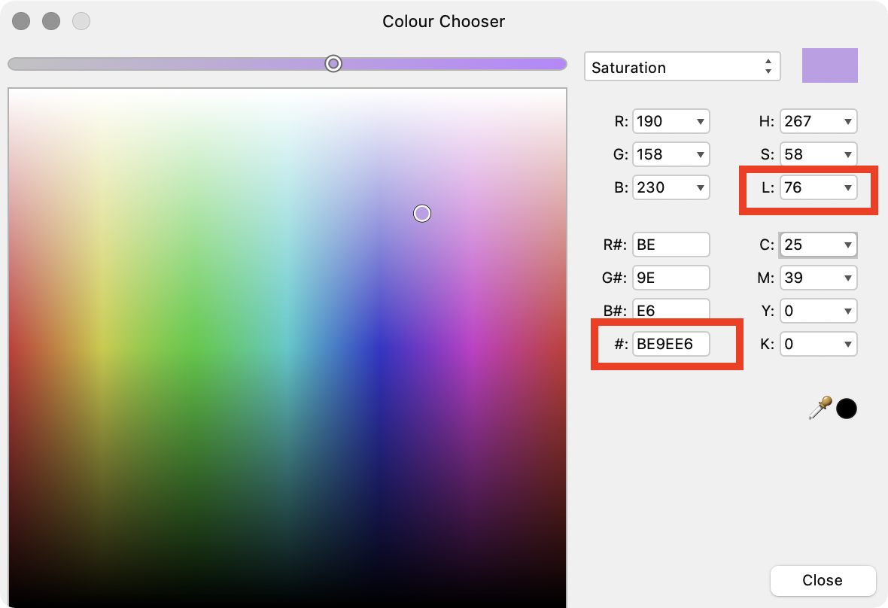Open the L lightness value dropdown
Viewport: 888px width, 608px height.
[x=850, y=188]
